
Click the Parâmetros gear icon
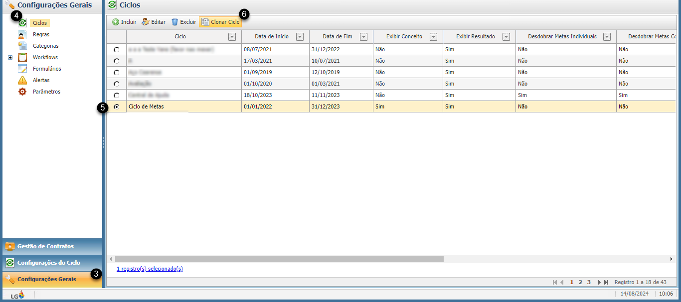tap(22, 92)
